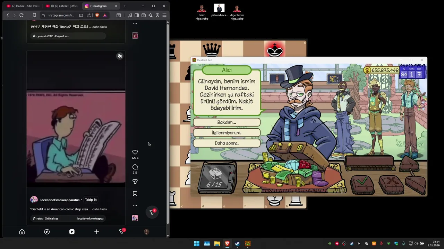Image resolution: width=444 pixels, height=249 pixels.
Task: Open bizim niga.webp desktop file
Action: (202, 12)
